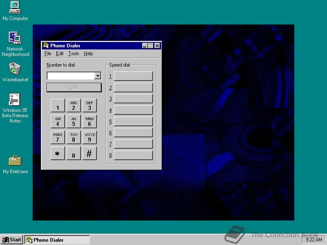Click the Phone Dialer title bar icon
The image size is (327, 245).
pyautogui.click(x=46, y=45)
